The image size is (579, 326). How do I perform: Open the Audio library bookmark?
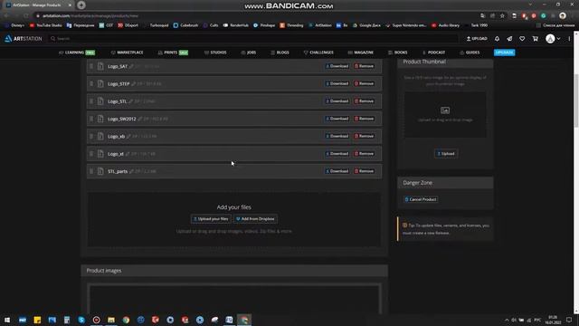coord(446,25)
